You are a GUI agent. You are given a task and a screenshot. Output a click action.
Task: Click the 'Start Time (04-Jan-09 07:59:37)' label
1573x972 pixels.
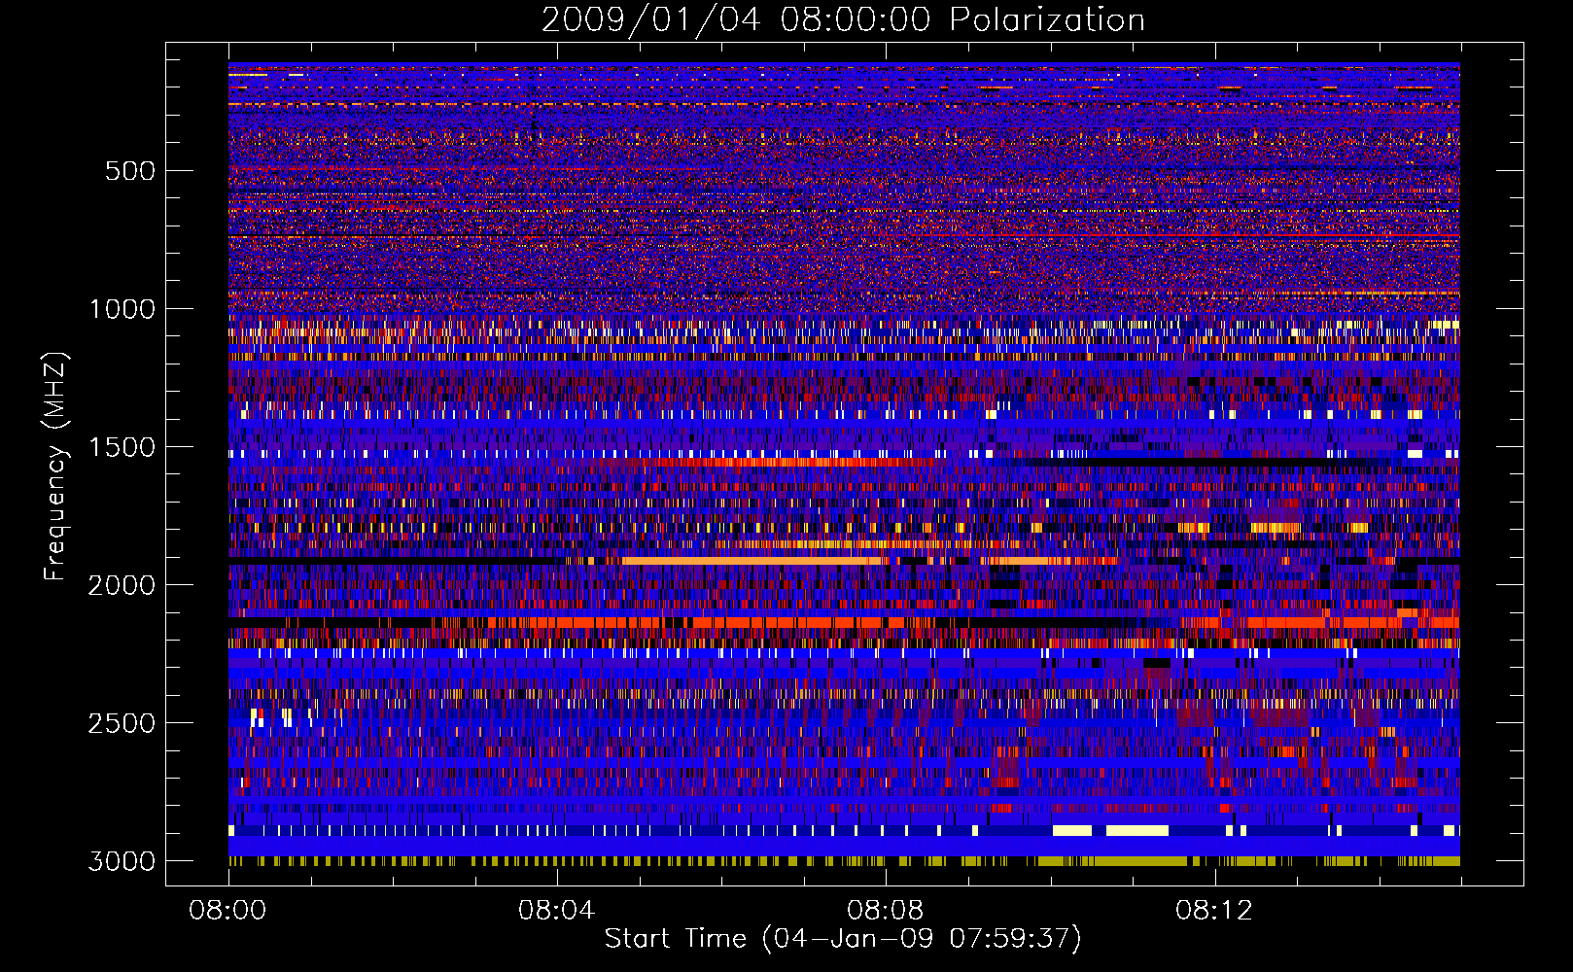(843, 939)
